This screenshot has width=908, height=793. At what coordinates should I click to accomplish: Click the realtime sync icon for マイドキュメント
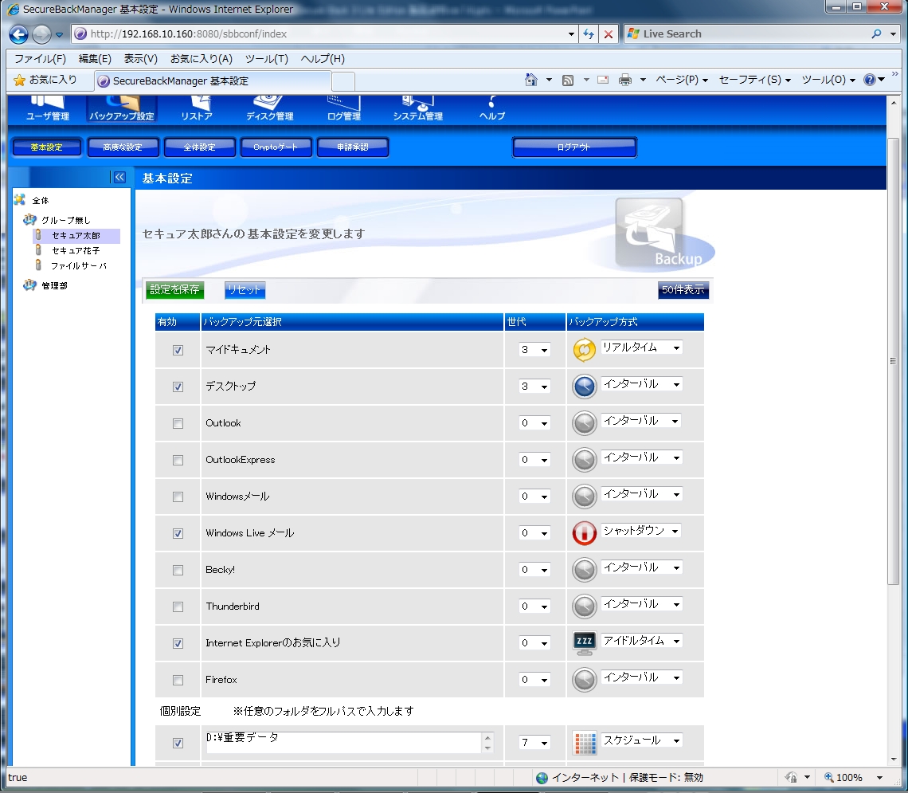pyautogui.click(x=585, y=350)
